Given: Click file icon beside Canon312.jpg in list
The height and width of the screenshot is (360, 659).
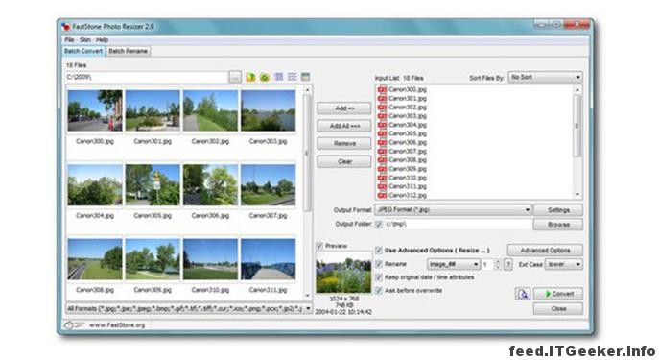Looking at the screenshot, I should click(382, 195).
